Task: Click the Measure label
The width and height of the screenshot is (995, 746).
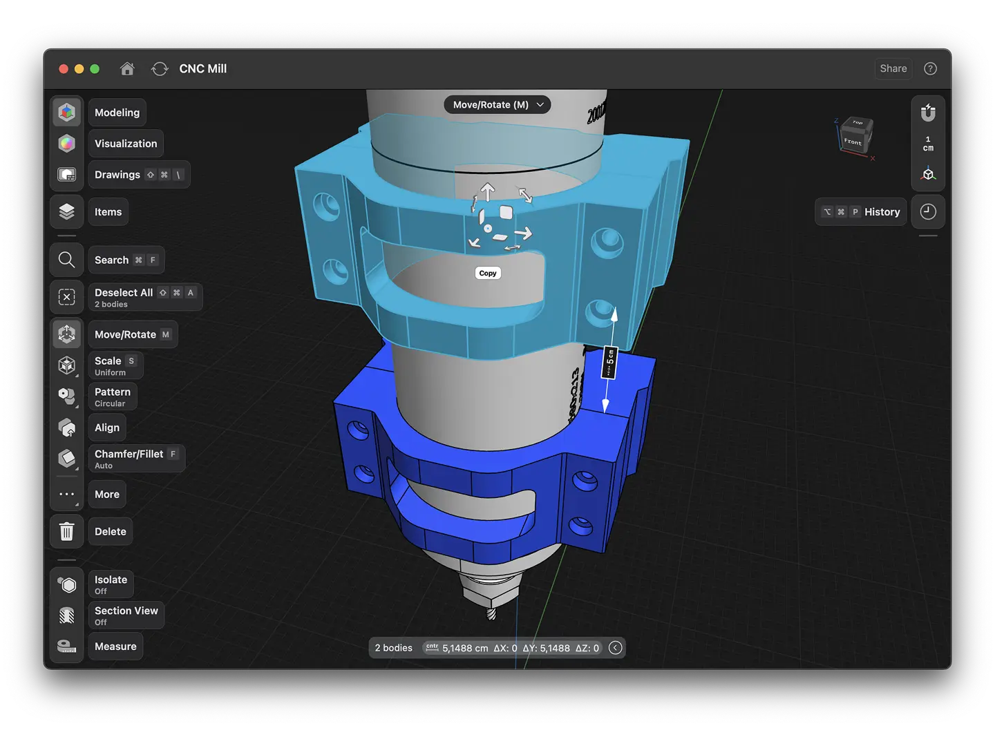Action: point(115,647)
